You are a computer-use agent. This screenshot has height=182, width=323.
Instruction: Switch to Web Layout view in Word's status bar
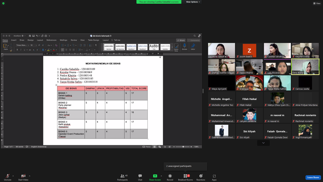pyautogui.click(x=159, y=147)
